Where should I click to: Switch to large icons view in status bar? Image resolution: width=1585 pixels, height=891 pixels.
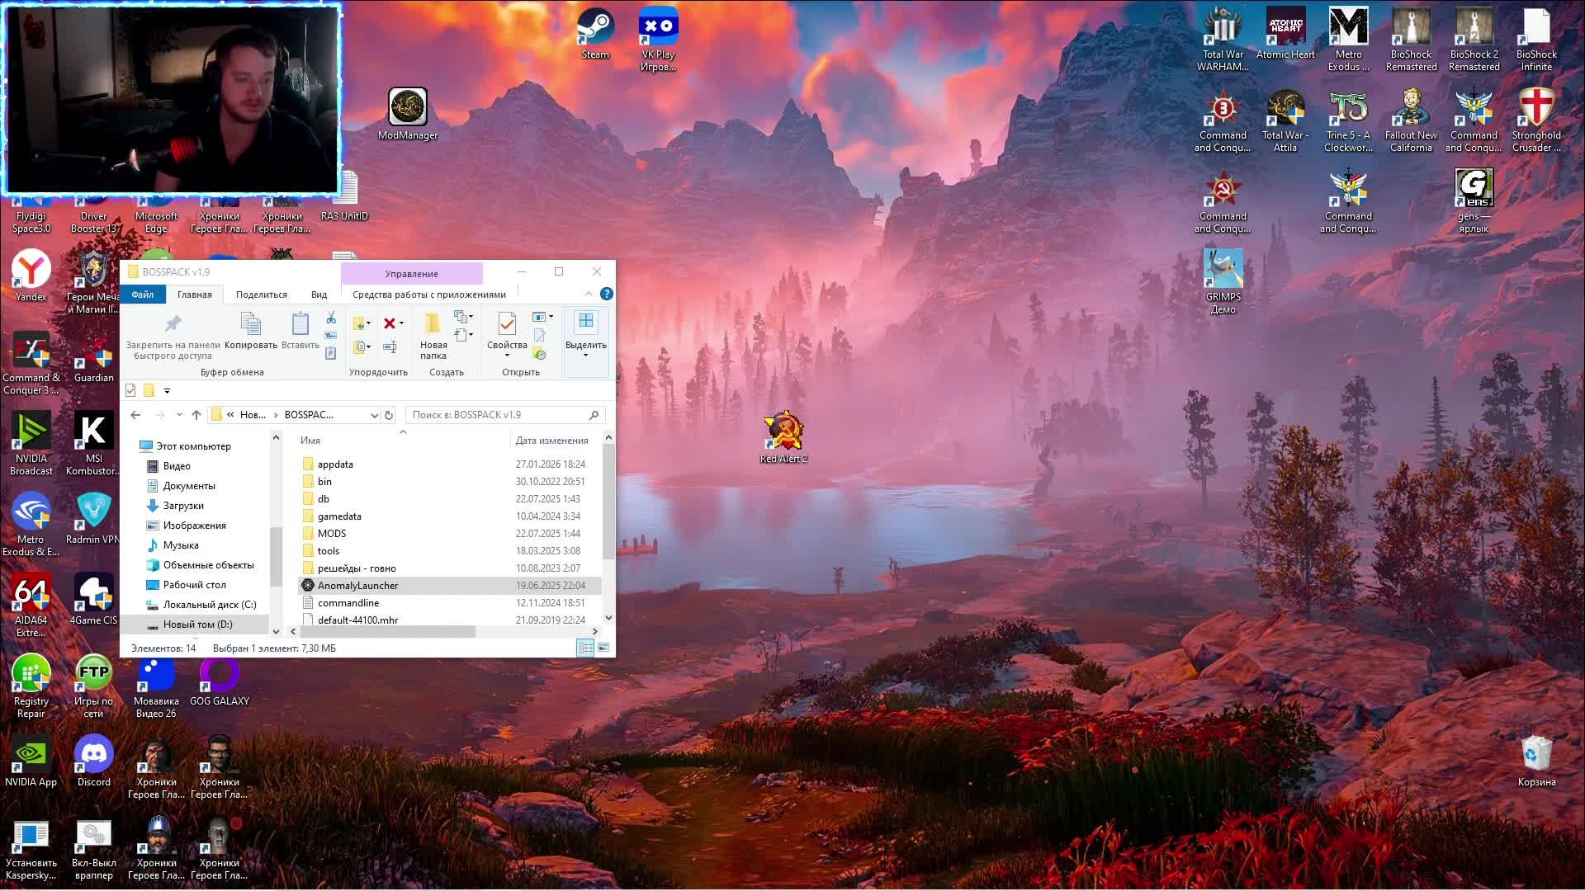click(604, 648)
